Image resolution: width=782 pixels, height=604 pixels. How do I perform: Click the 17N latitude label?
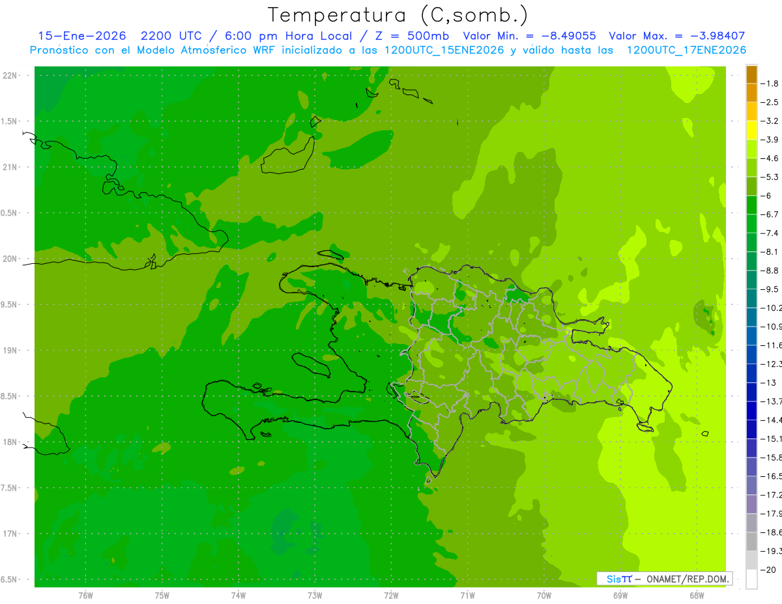pyautogui.click(x=10, y=534)
